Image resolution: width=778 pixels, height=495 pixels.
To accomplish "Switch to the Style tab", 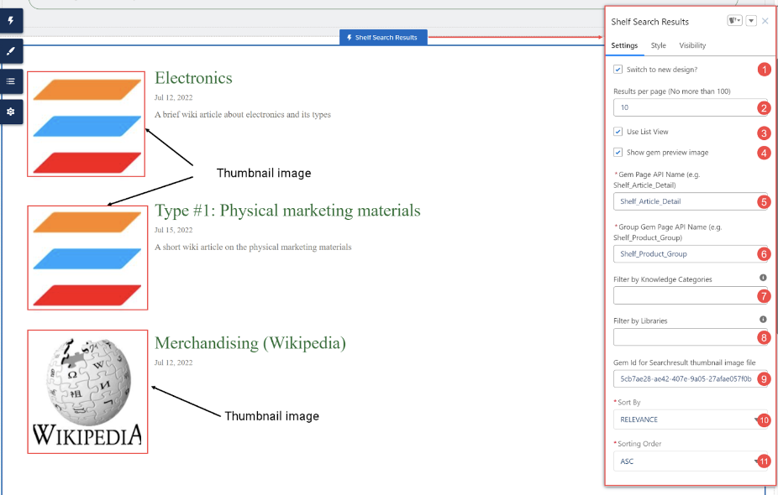I will tap(659, 45).
